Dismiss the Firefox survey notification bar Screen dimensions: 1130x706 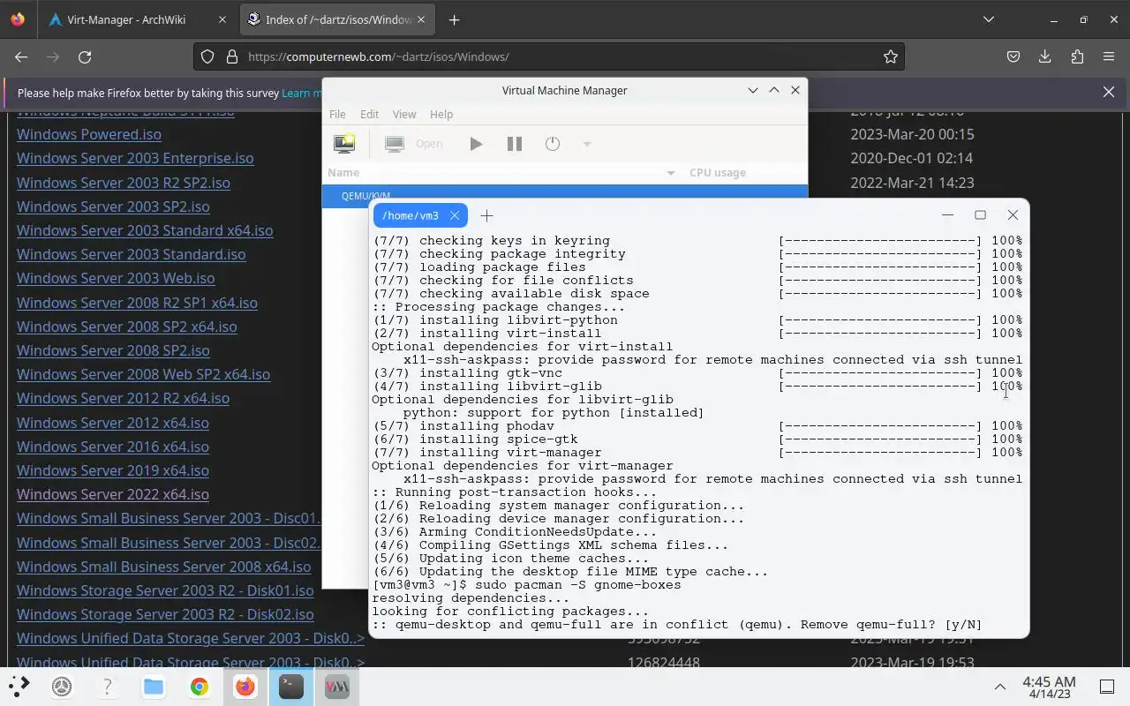(x=1109, y=92)
